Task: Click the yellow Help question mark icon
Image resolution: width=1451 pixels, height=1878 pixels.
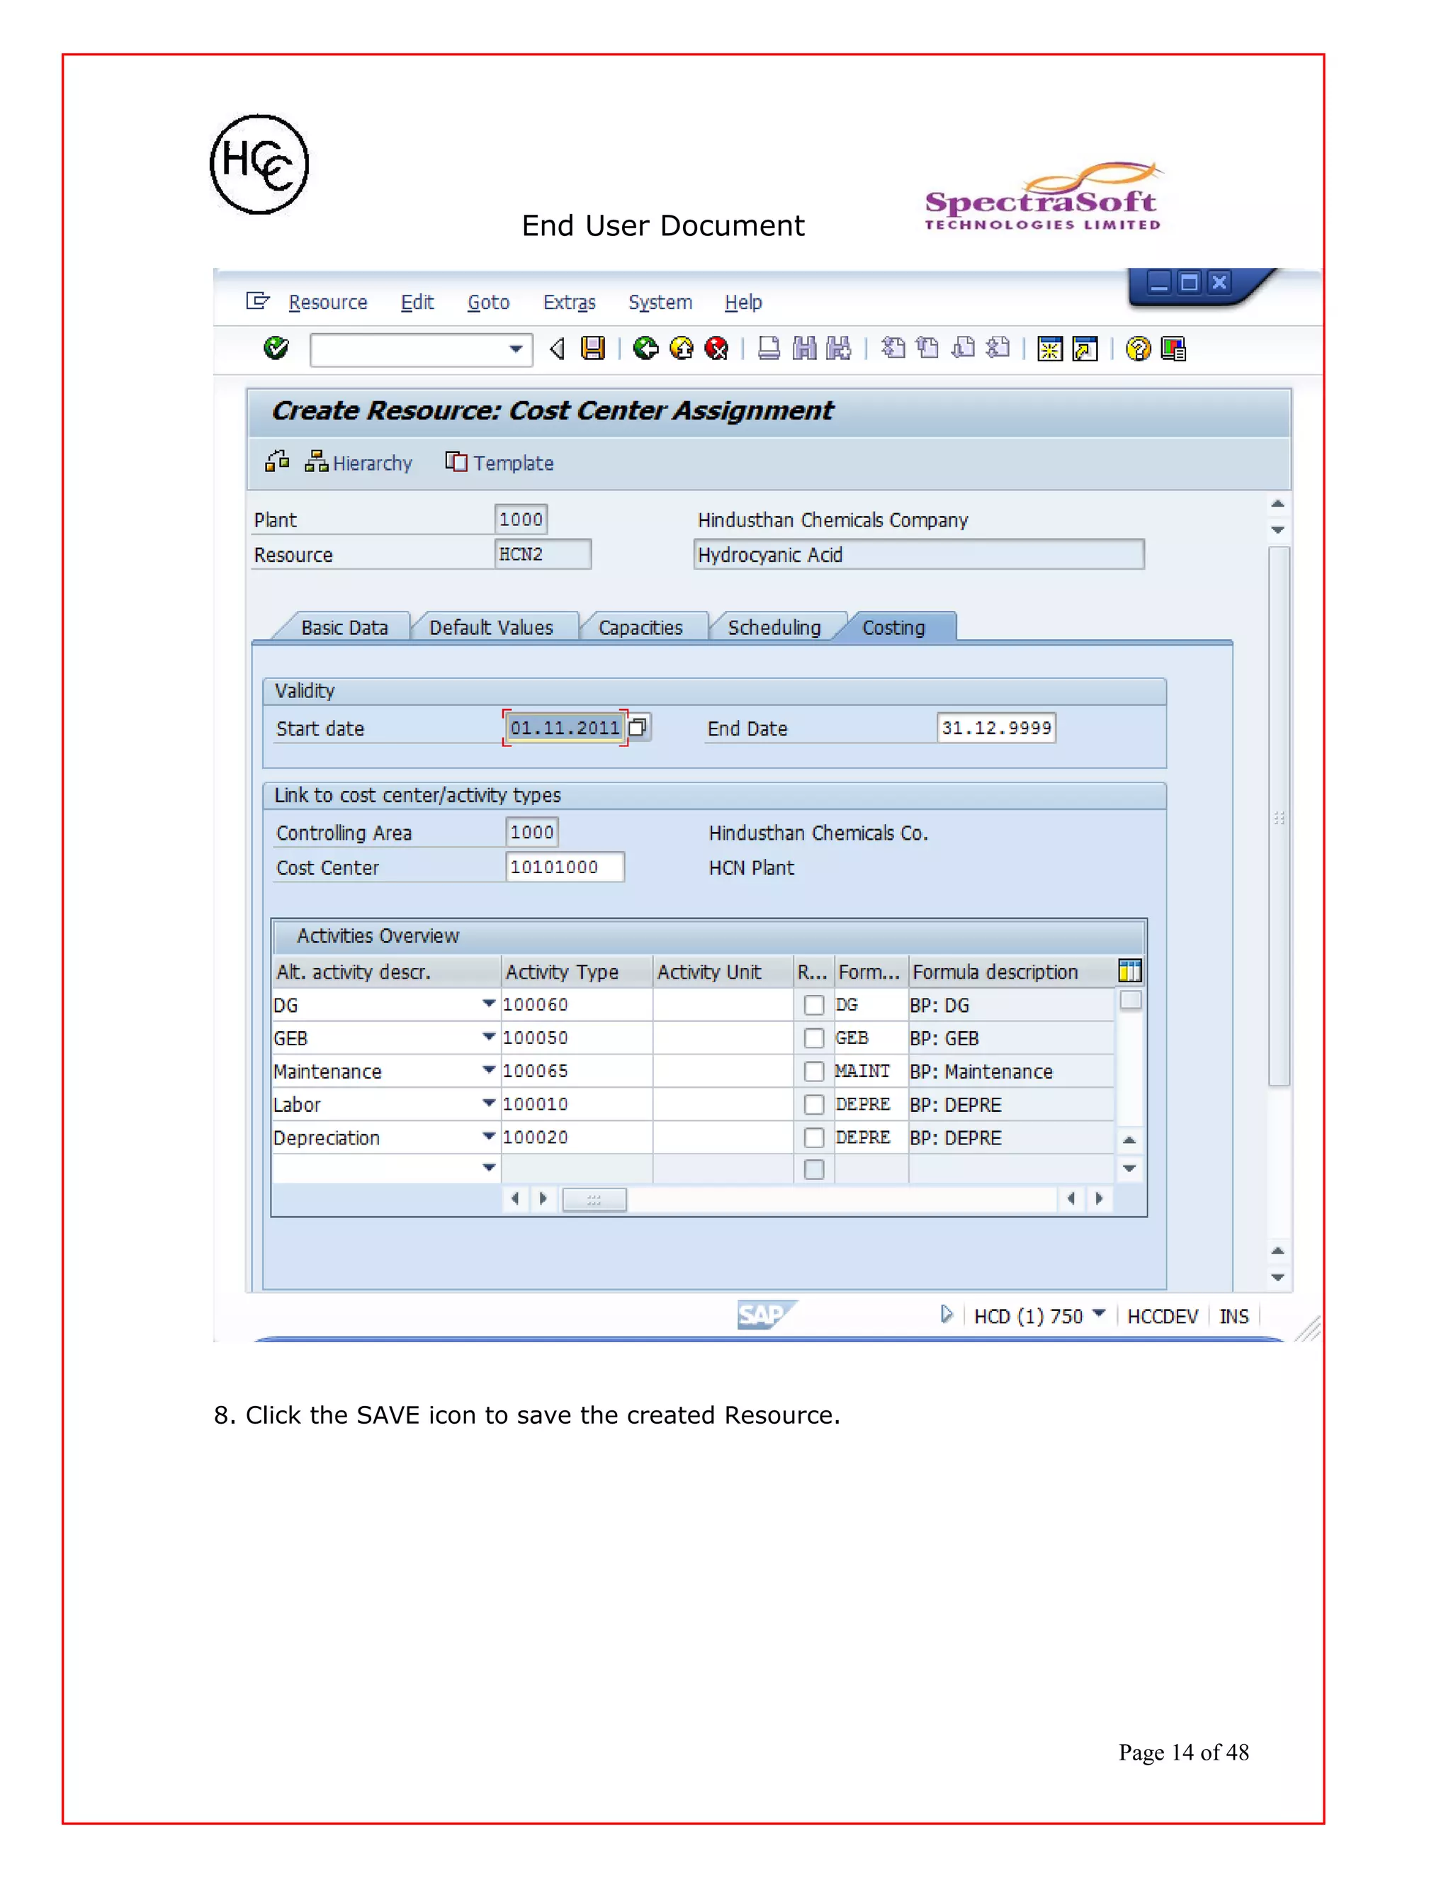Action: (1138, 349)
